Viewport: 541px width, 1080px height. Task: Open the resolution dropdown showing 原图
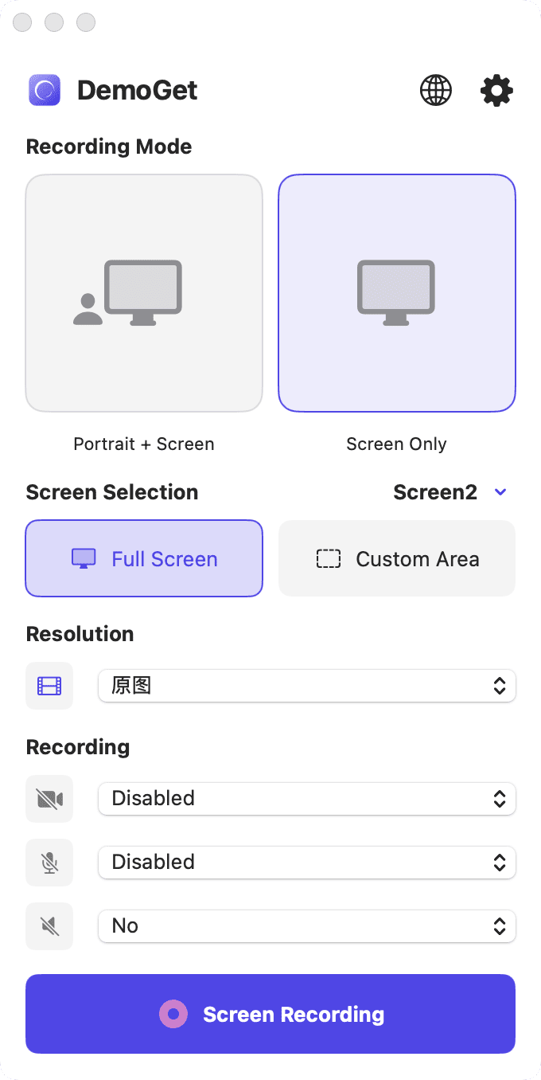306,686
